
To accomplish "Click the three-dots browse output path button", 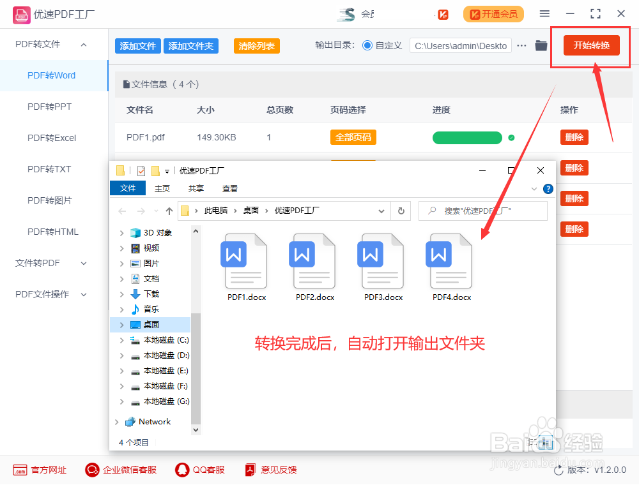I will click(x=521, y=45).
